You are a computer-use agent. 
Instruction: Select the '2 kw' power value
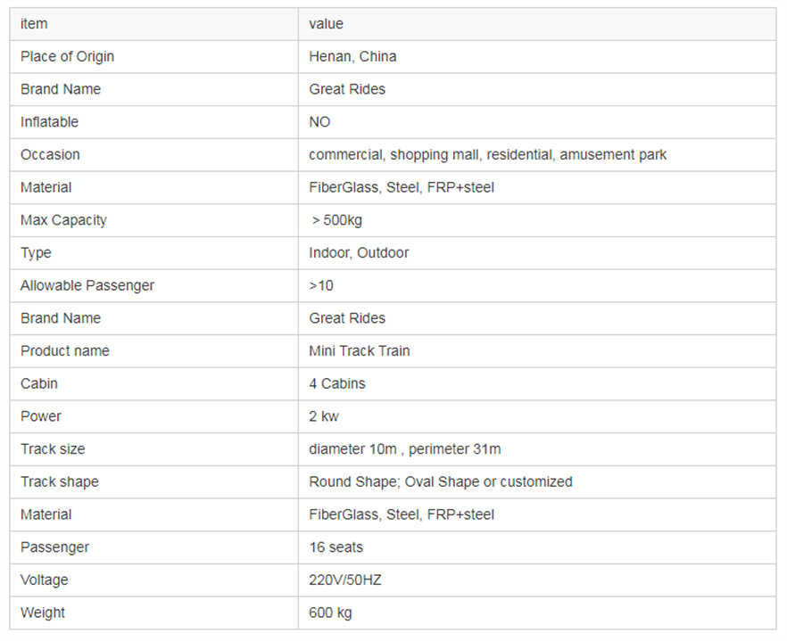click(324, 416)
